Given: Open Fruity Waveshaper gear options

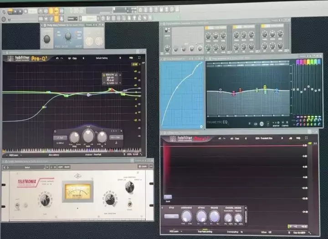Looking at the screenshot, I should click(x=201, y=127).
